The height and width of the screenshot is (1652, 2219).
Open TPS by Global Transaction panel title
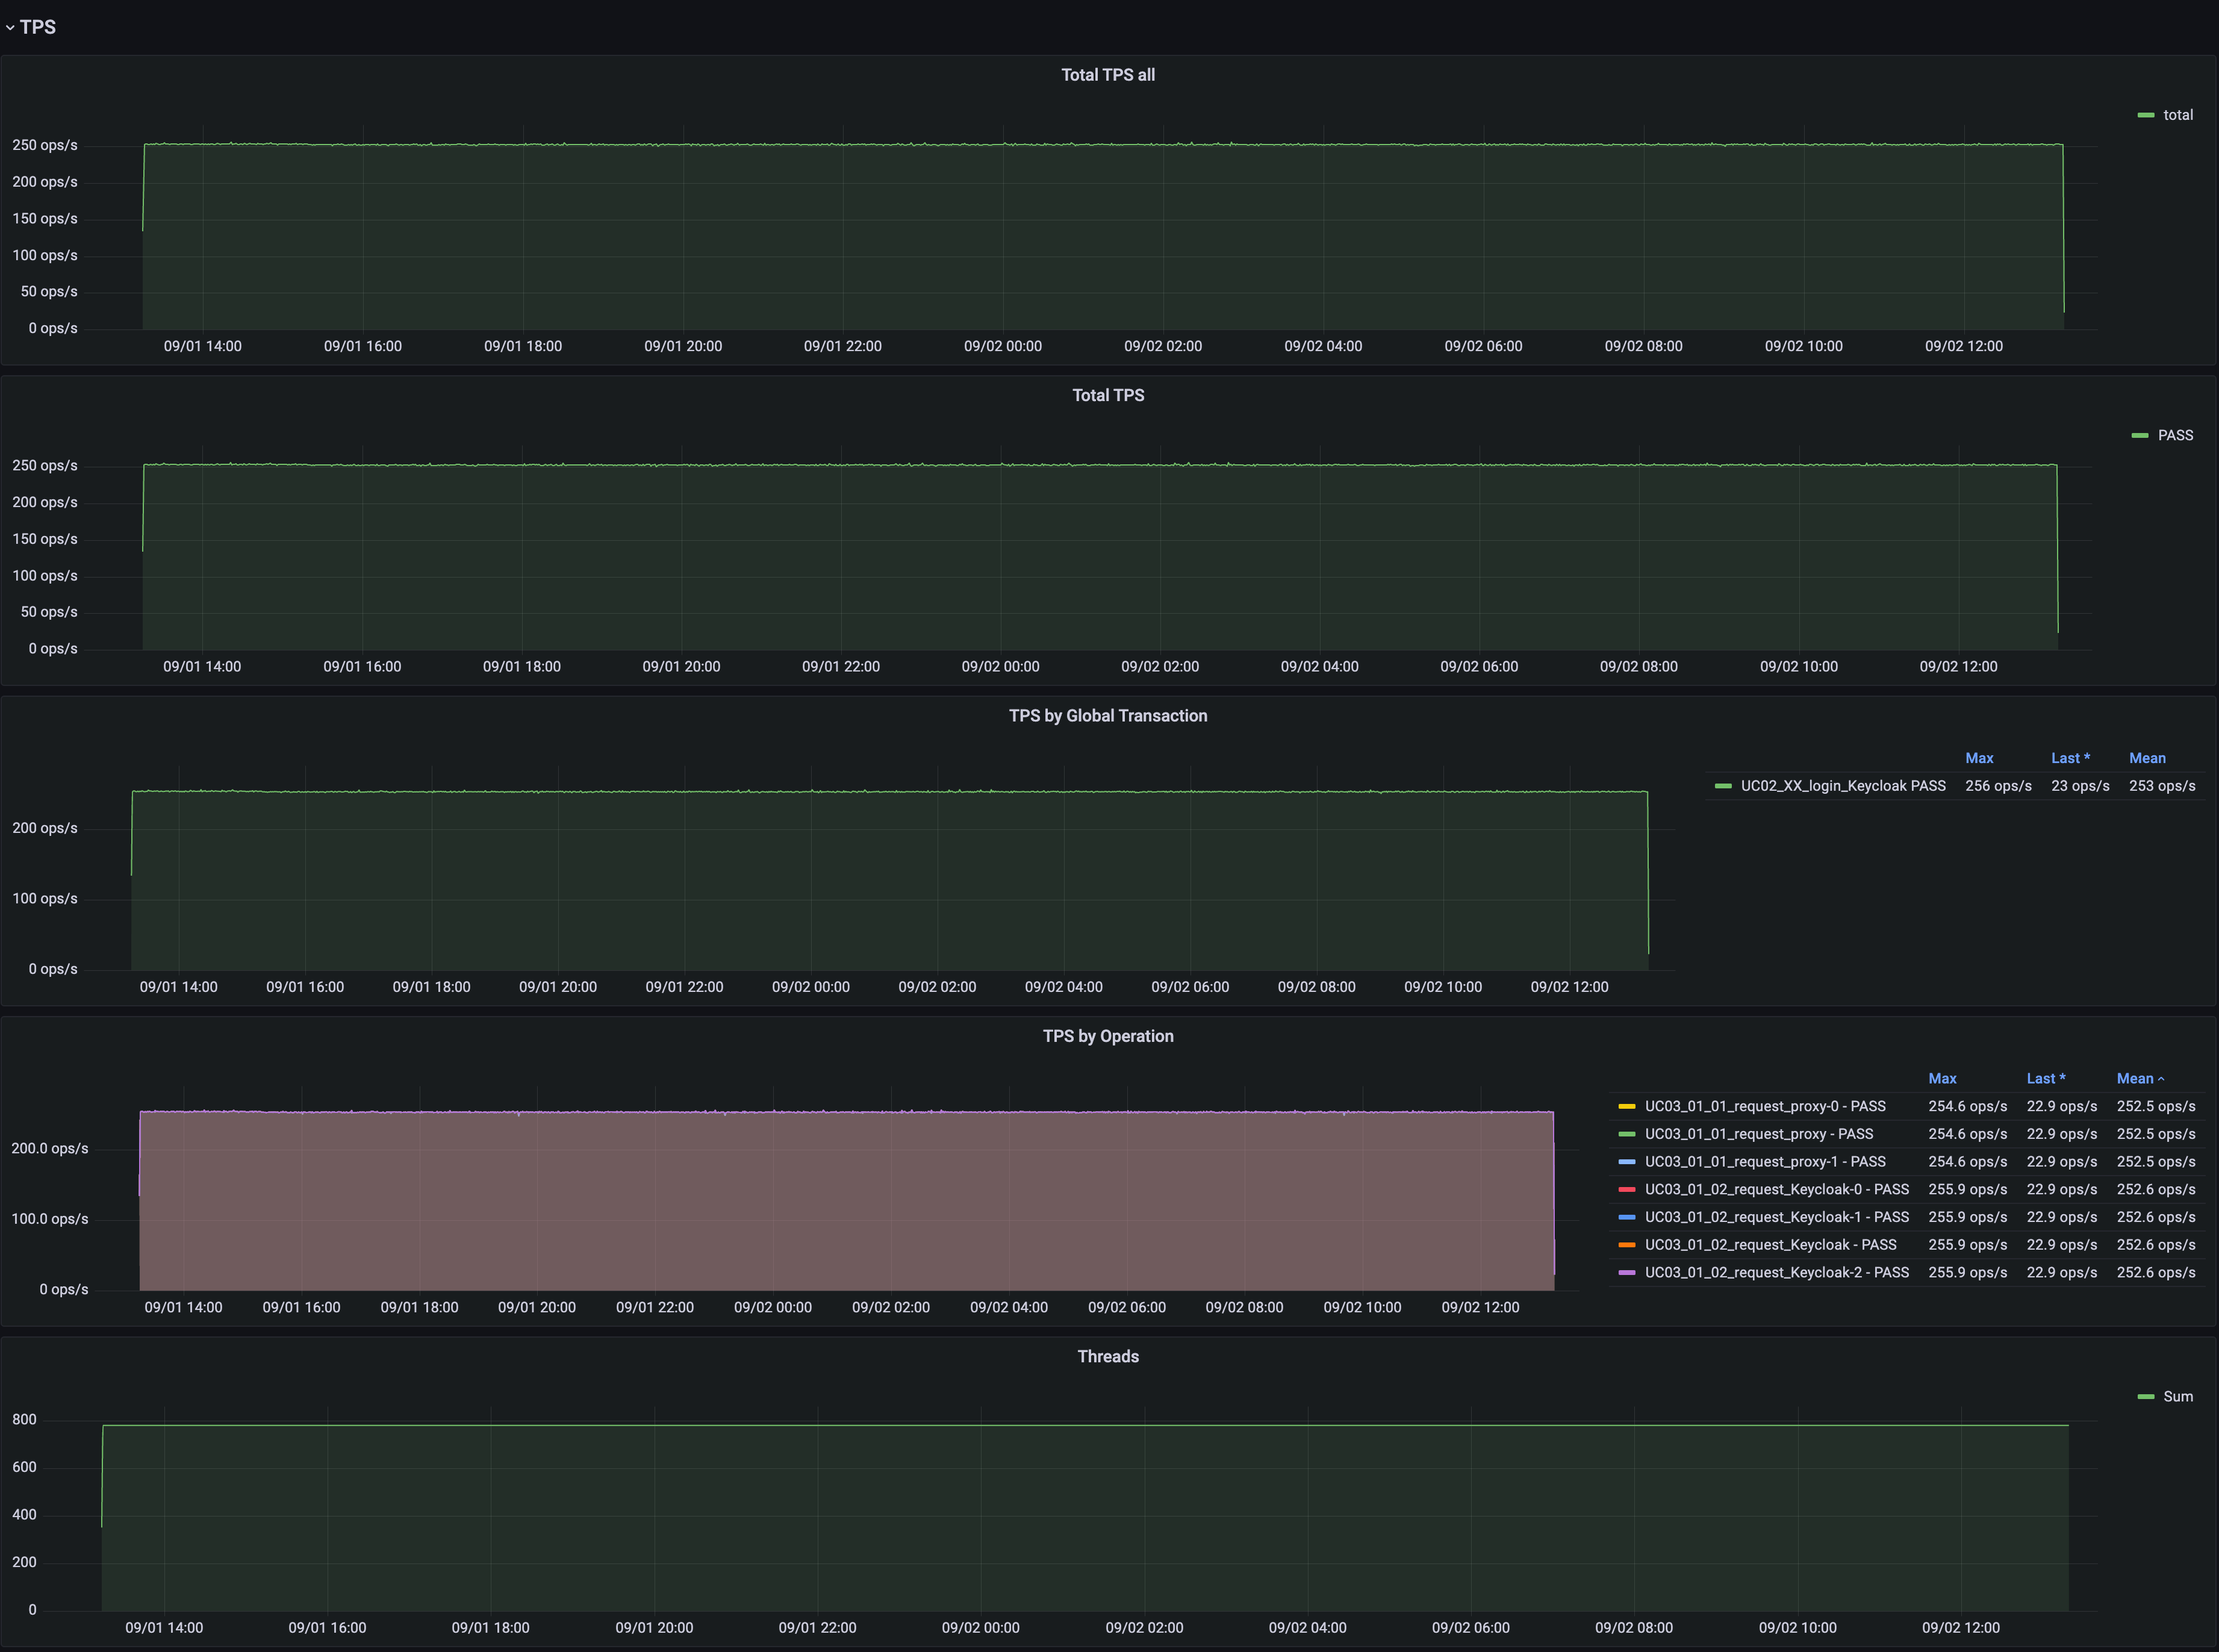point(1107,716)
